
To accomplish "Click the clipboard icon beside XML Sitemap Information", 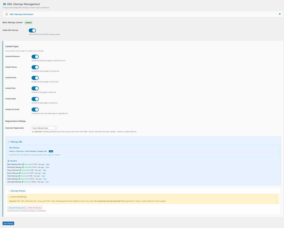I will 6,14.
